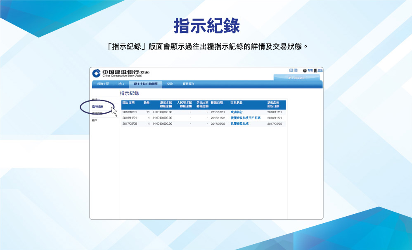Open the 幫助 help link
Viewport: 412px width, 250px height.
[x=310, y=71]
